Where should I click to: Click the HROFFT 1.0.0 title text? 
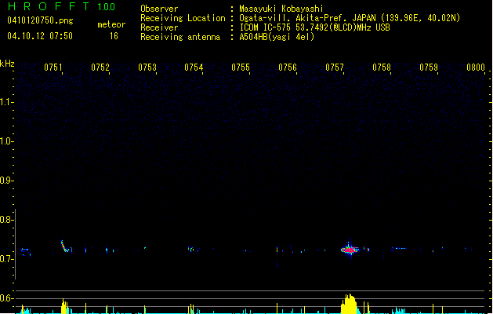62,6
